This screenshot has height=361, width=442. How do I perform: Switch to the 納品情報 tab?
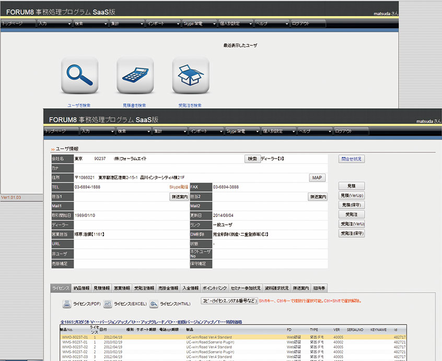click(x=82, y=288)
